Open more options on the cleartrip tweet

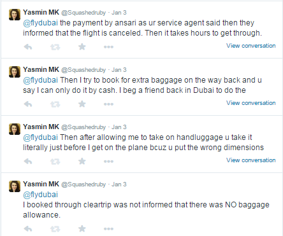click(x=108, y=229)
